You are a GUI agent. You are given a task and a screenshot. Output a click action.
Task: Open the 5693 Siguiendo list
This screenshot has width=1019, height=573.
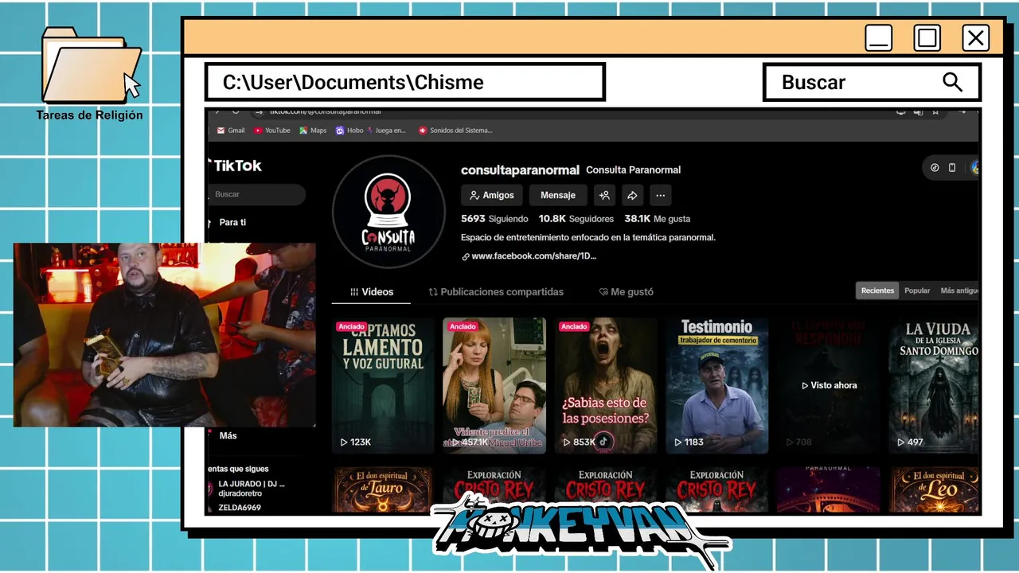click(494, 219)
